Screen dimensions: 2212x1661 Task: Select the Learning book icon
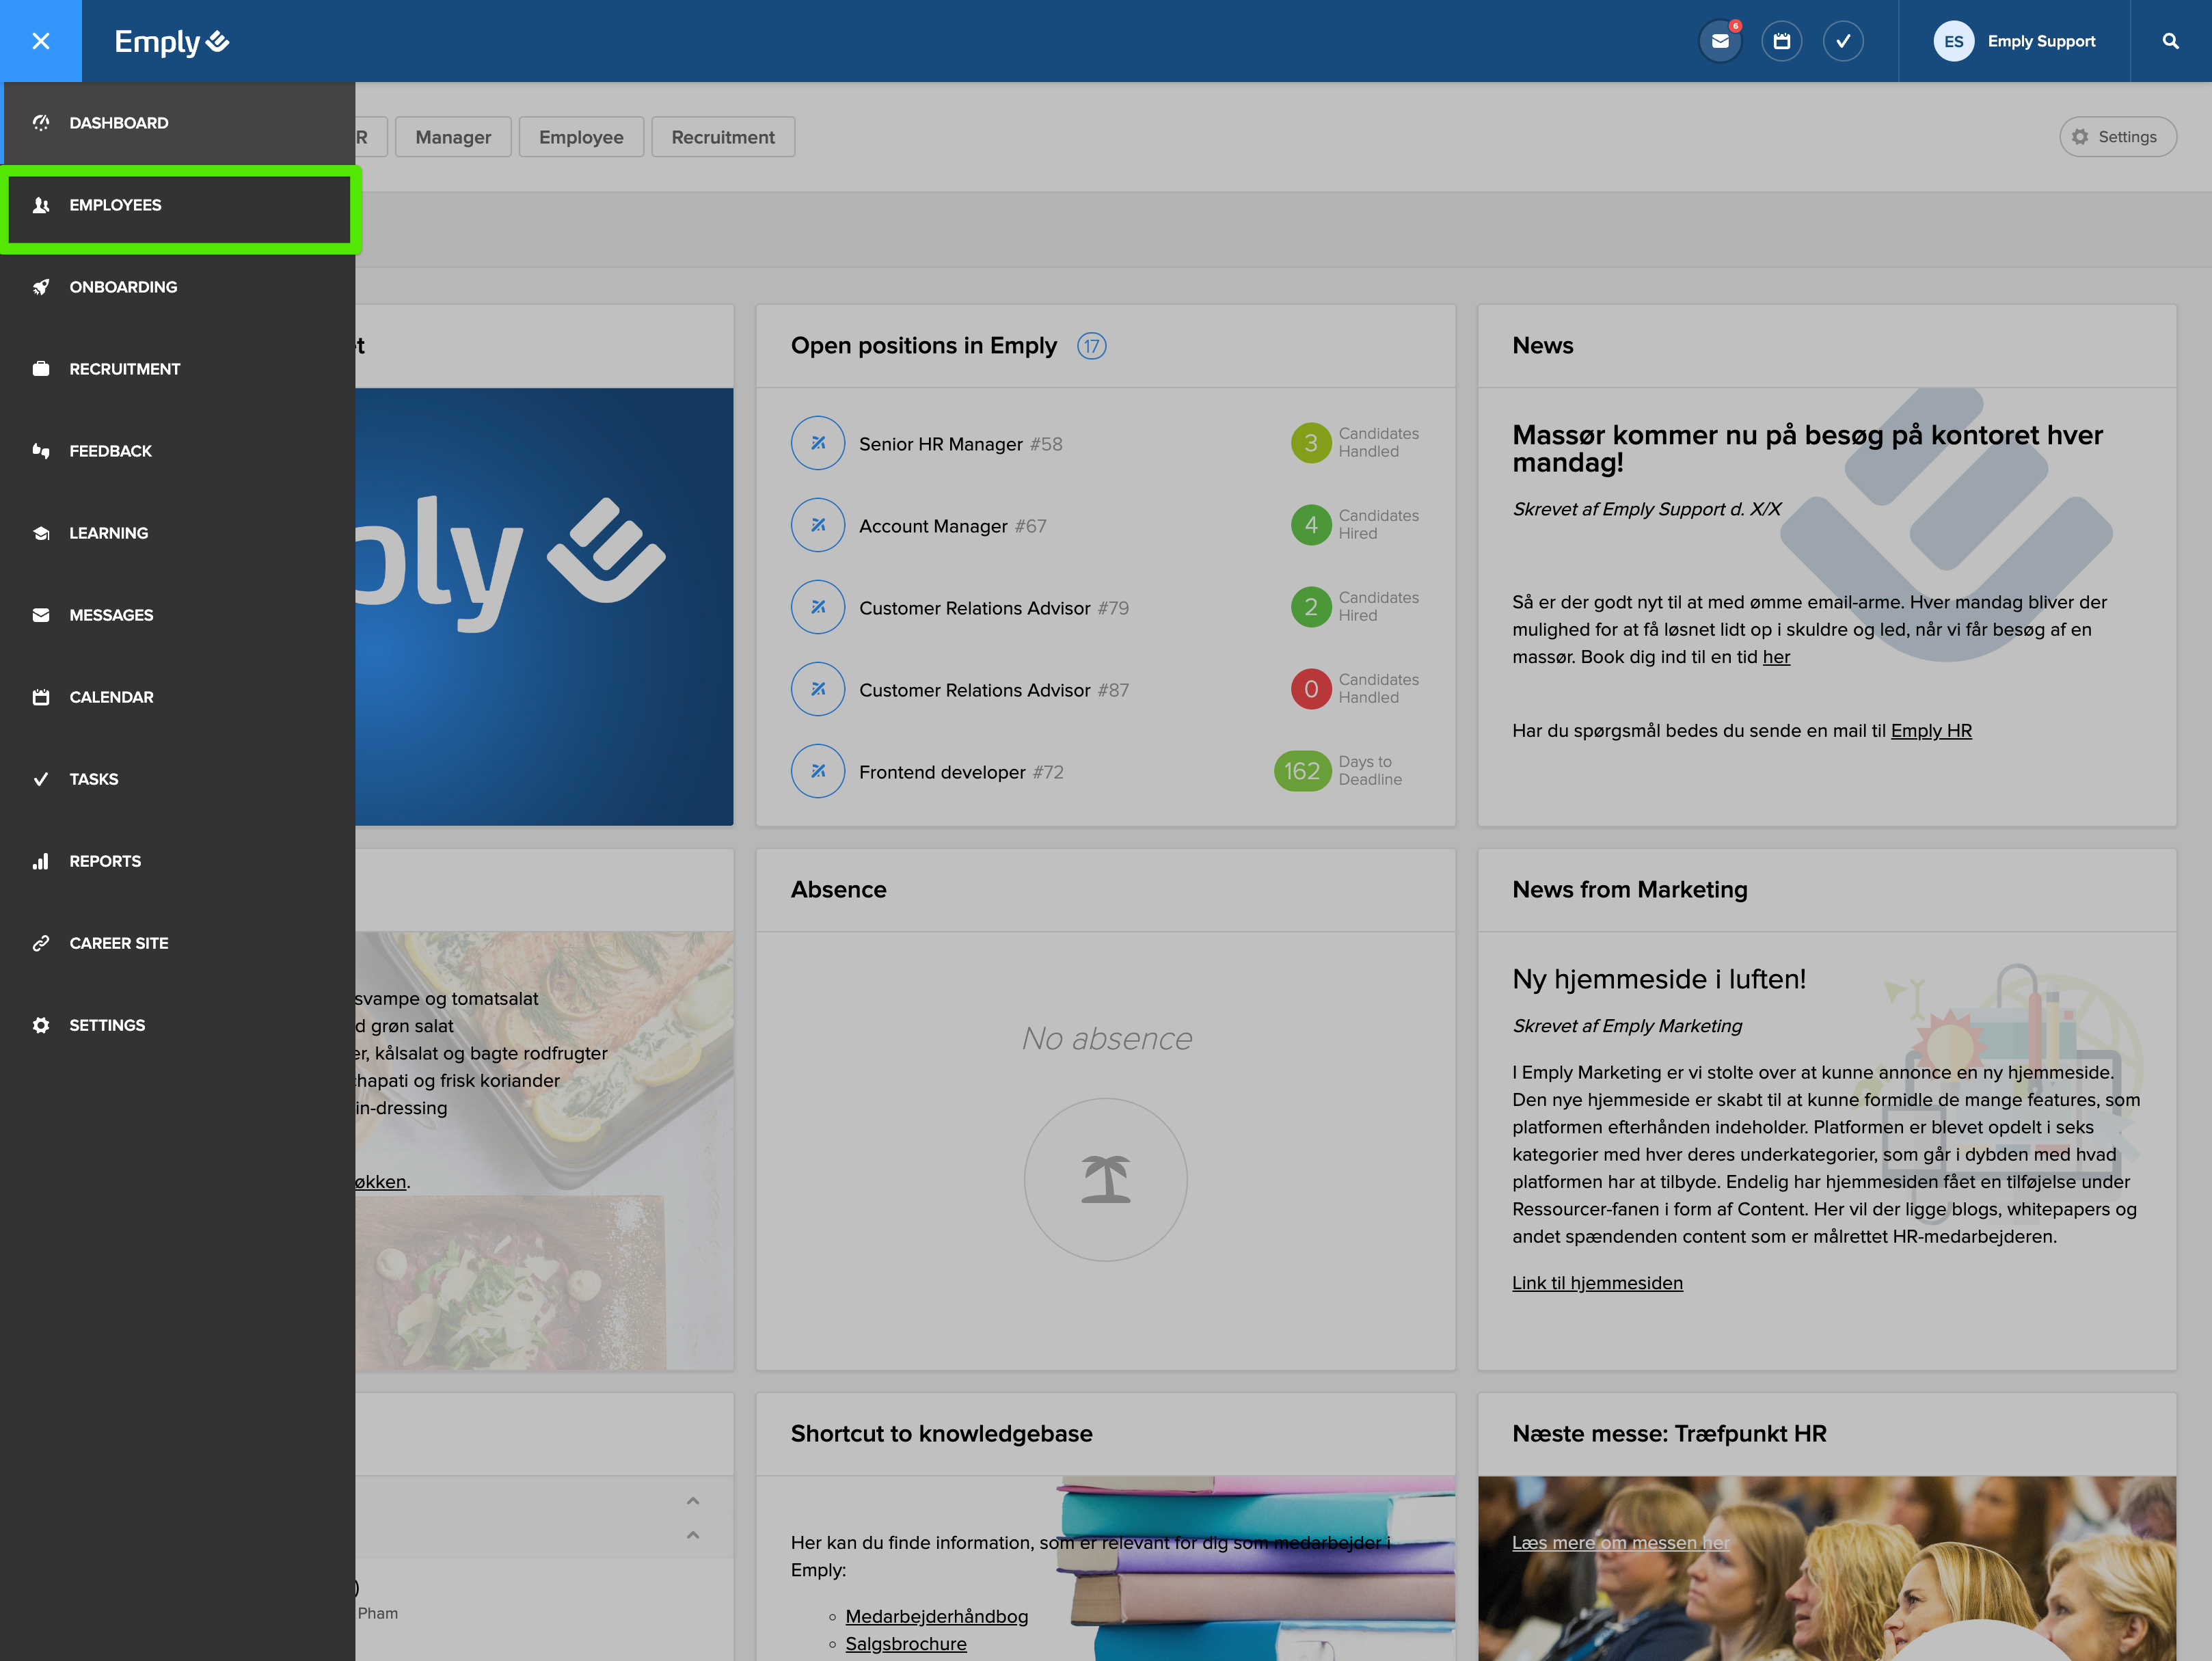[x=41, y=532]
